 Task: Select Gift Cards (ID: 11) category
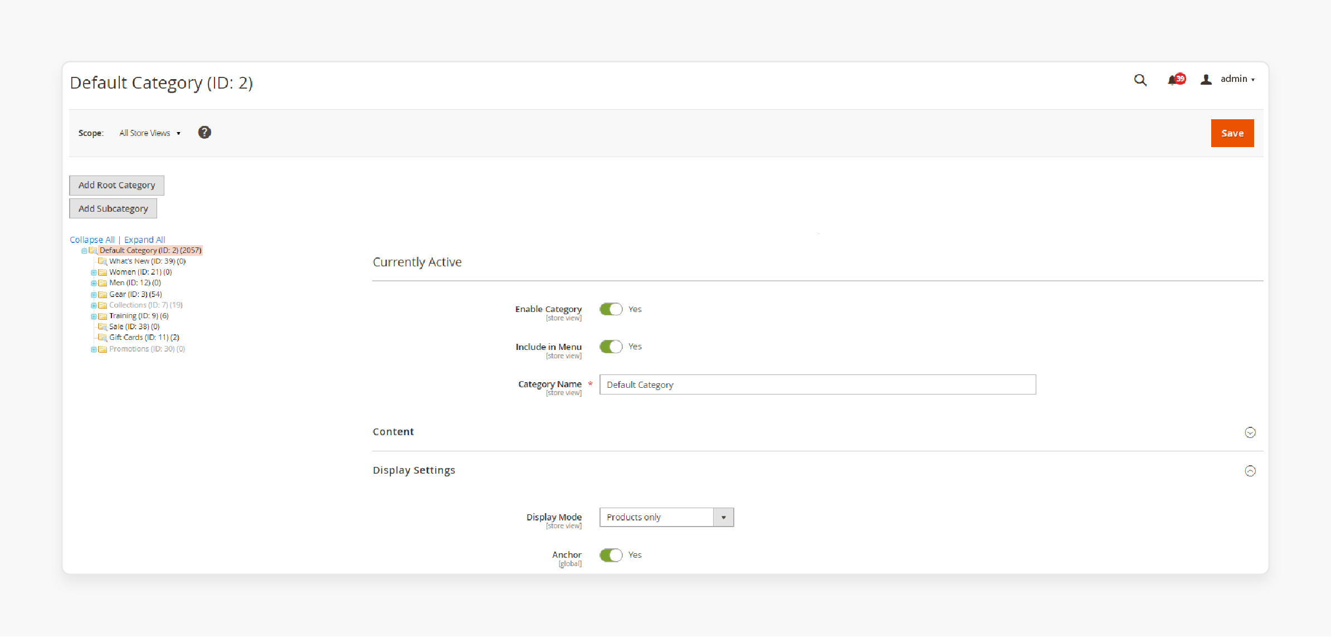click(x=144, y=338)
